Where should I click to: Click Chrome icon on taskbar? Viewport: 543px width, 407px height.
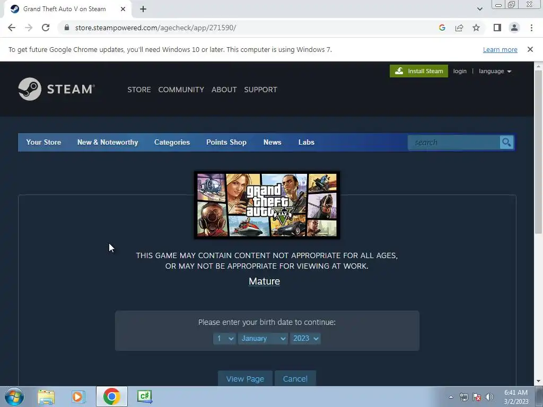click(111, 396)
